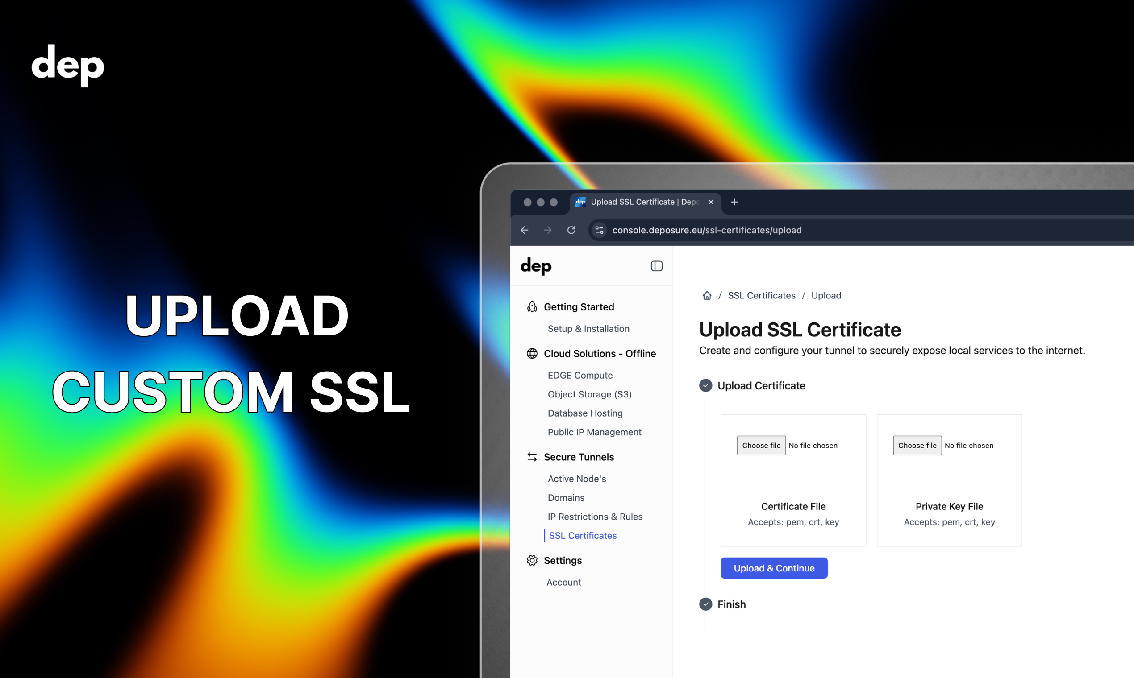The height and width of the screenshot is (678, 1134).
Task: Click the dep logo in the sidebar
Action: point(536,266)
